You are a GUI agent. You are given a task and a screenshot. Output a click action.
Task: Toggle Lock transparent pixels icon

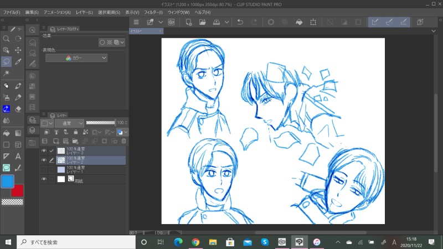[85, 132]
